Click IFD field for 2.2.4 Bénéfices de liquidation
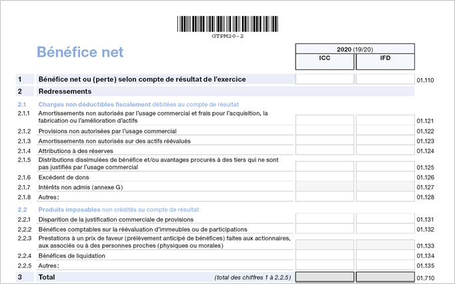The width and height of the screenshot is (455, 284). pos(385,255)
